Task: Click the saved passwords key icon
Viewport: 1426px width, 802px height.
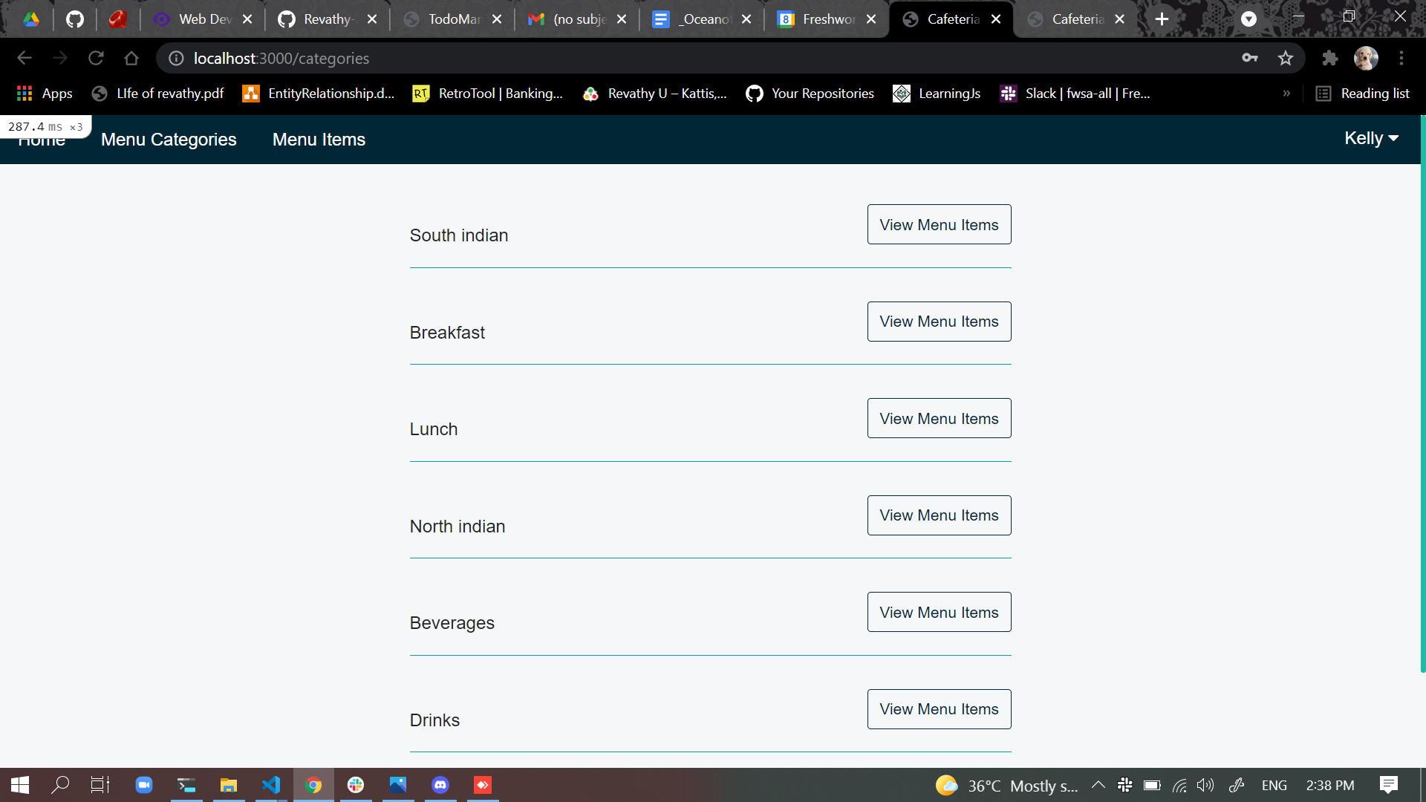Action: tap(1250, 58)
